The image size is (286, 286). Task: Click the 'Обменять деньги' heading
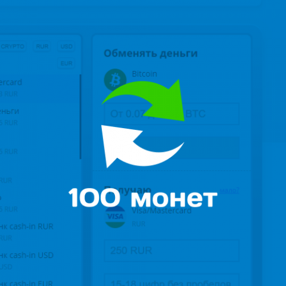pyautogui.click(x=151, y=54)
